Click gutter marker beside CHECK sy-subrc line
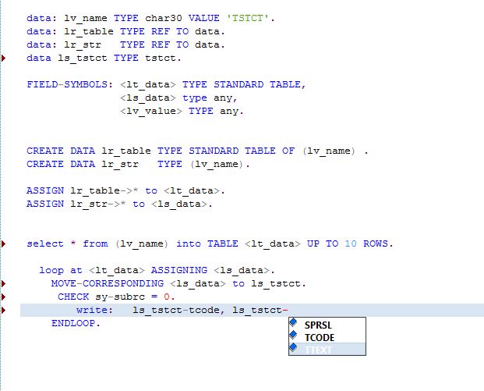The height and width of the screenshot is (391, 484). coord(4,297)
